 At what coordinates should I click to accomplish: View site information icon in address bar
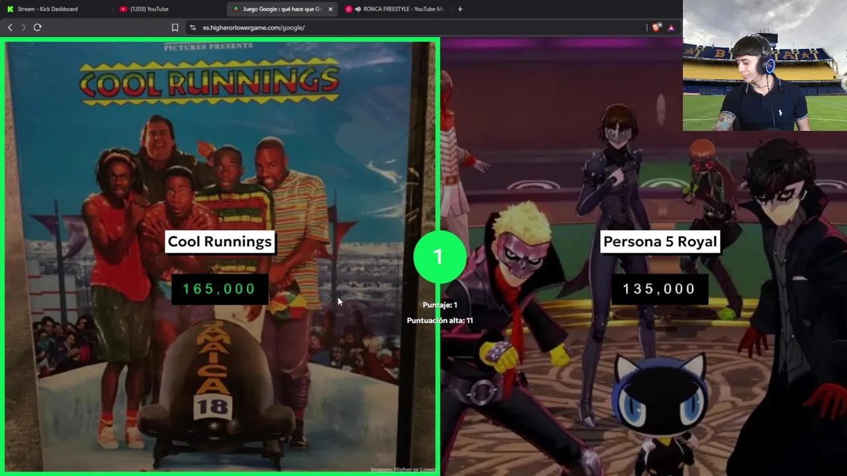point(193,28)
